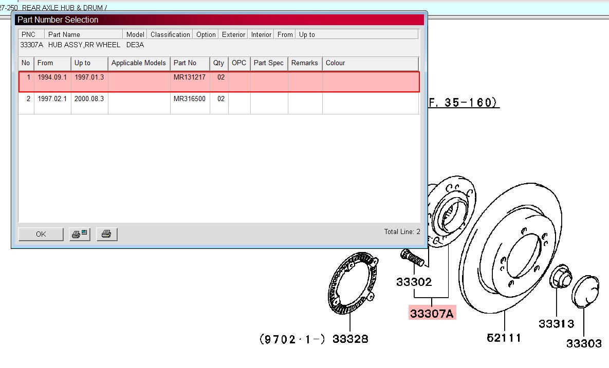This screenshot has height=368, width=609.
Task: Click the 33302 callout in diagram
Action: (414, 282)
